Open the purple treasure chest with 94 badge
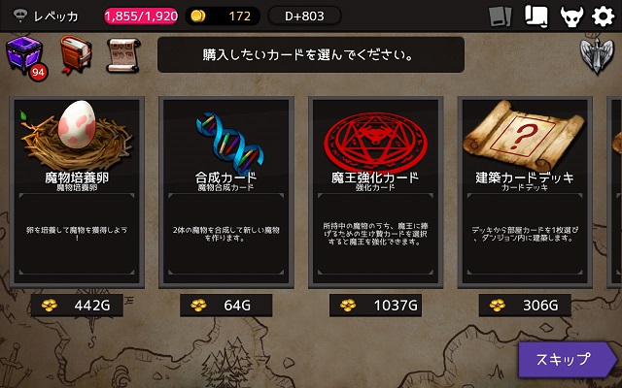 (24, 58)
